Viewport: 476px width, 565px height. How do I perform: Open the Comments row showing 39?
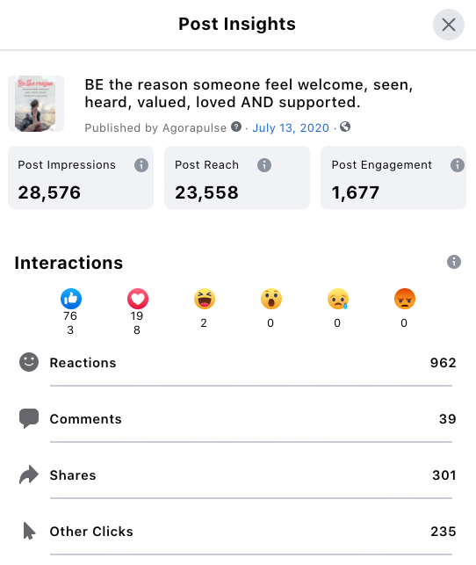pyautogui.click(x=238, y=419)
